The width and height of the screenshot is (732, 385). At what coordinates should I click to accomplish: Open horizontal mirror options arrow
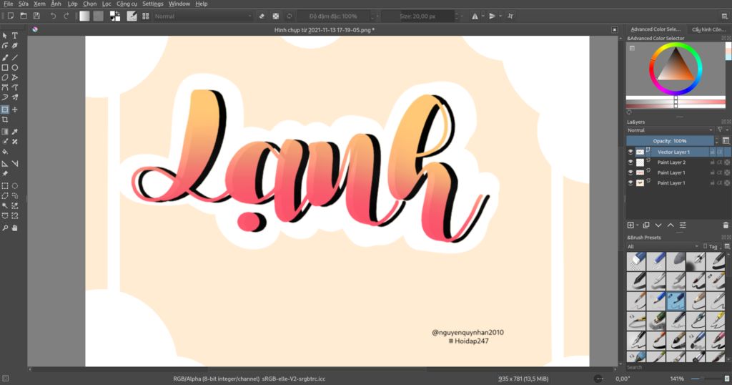point(483,16)
